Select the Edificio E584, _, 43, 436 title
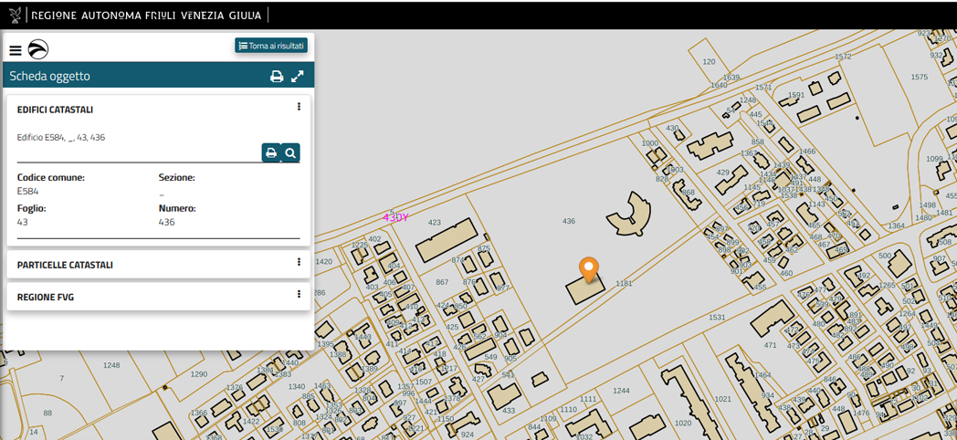This screenshot has width=957, height=440. pyautogui.click(x=61, y=137)
